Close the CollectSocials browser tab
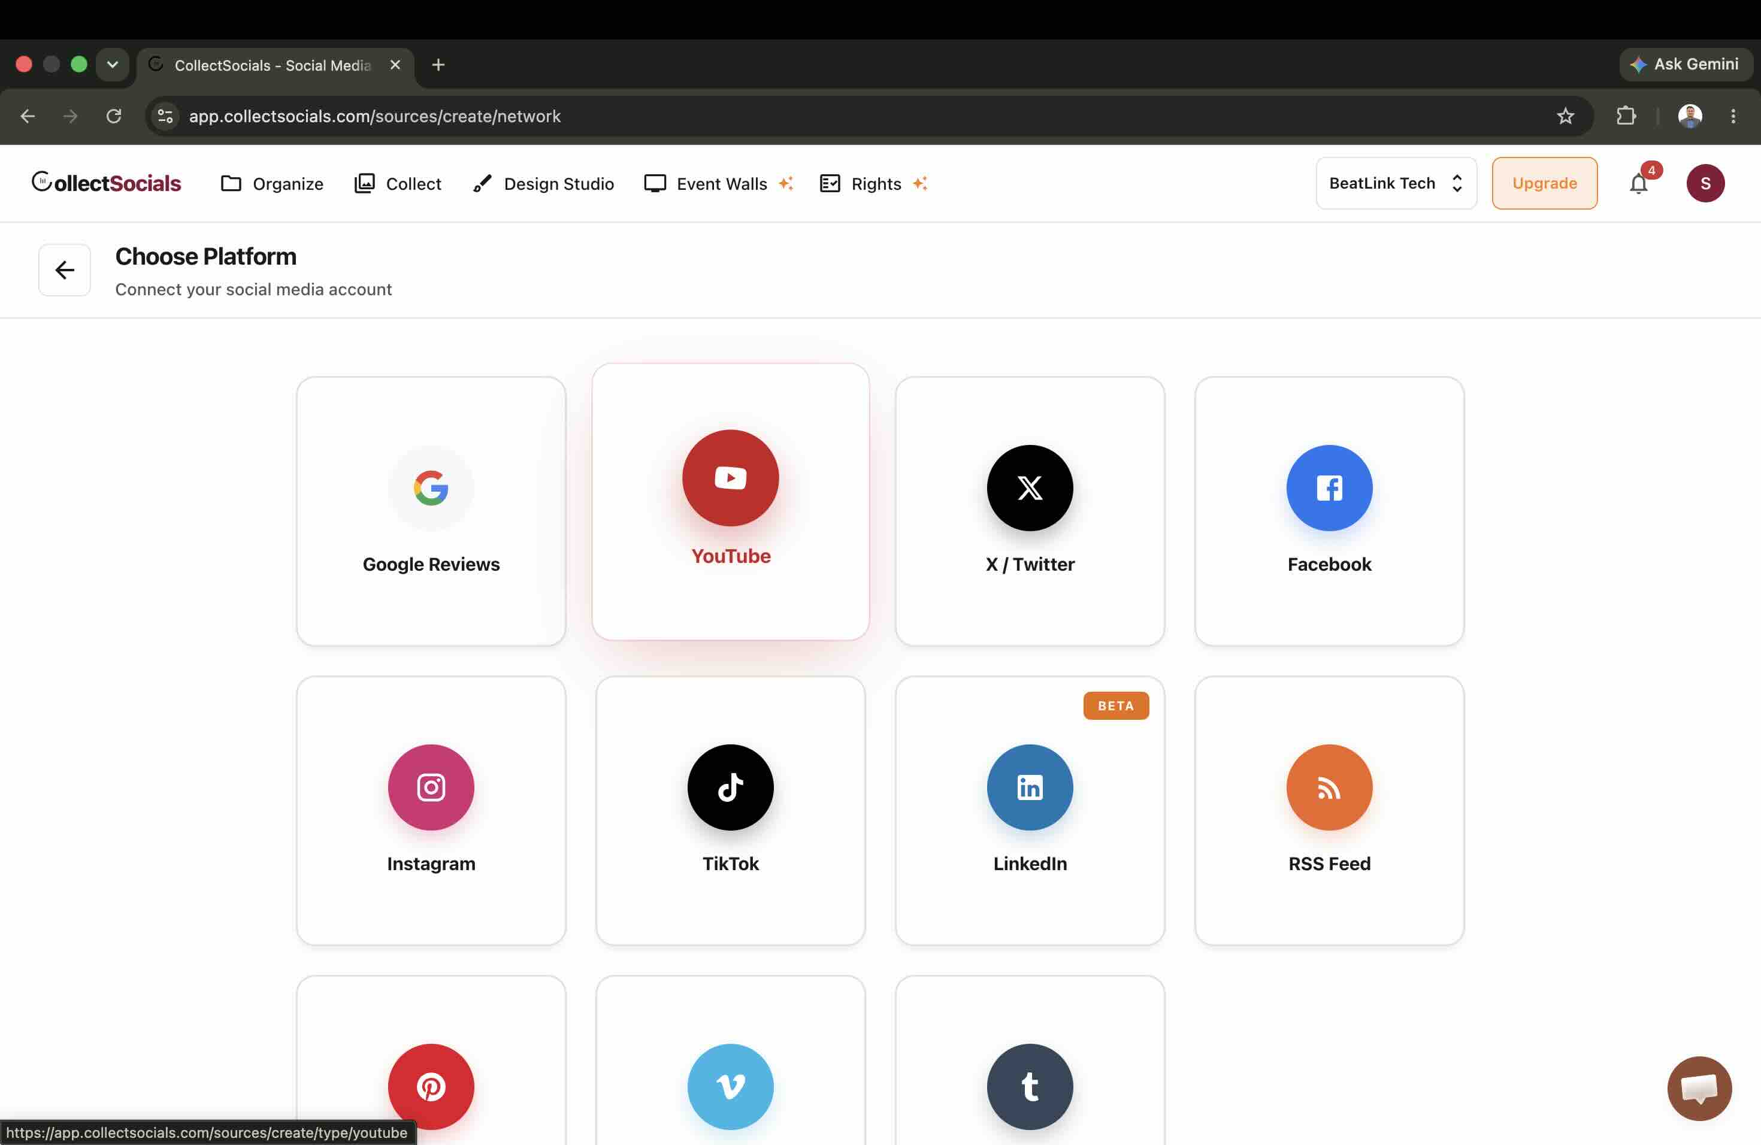 coord(395,65)
